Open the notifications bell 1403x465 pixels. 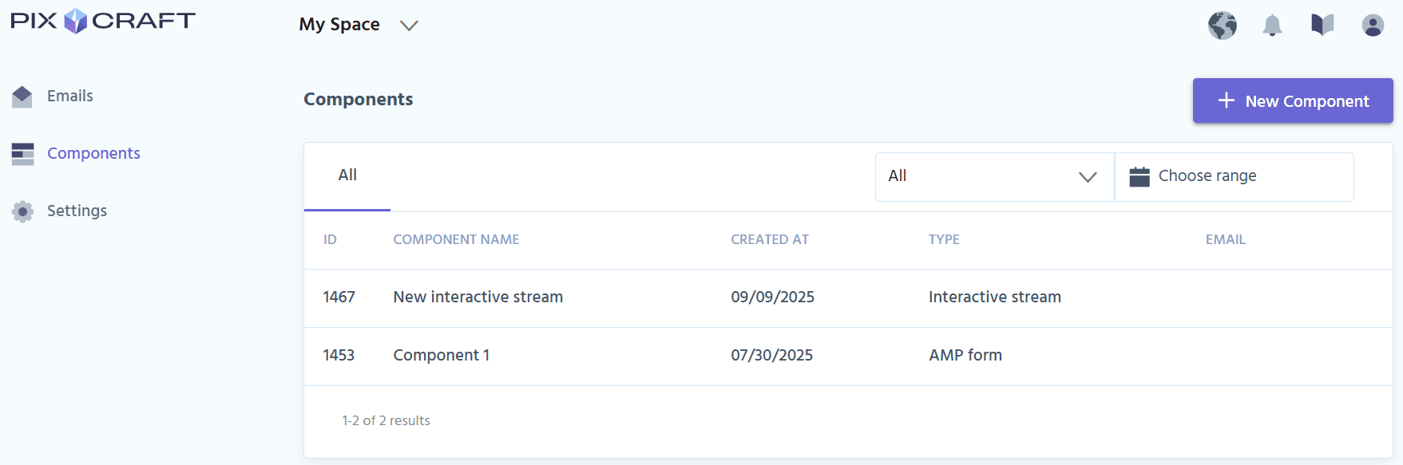(x=1272, y=26)
